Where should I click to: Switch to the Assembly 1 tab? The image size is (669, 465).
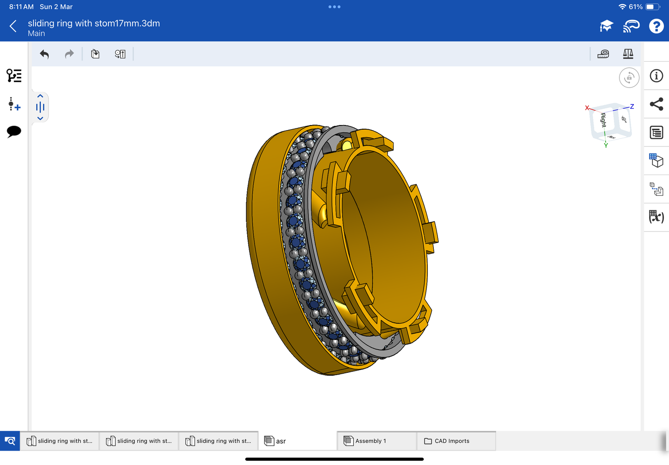(377, 441)
